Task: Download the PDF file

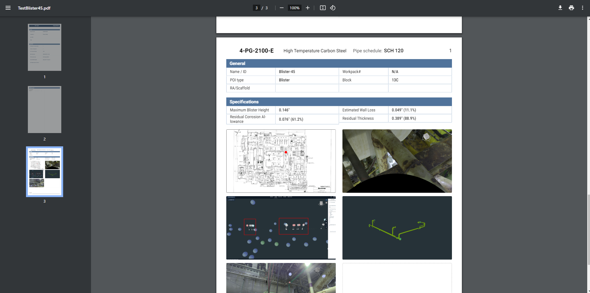Action: (x=560, y=8)
